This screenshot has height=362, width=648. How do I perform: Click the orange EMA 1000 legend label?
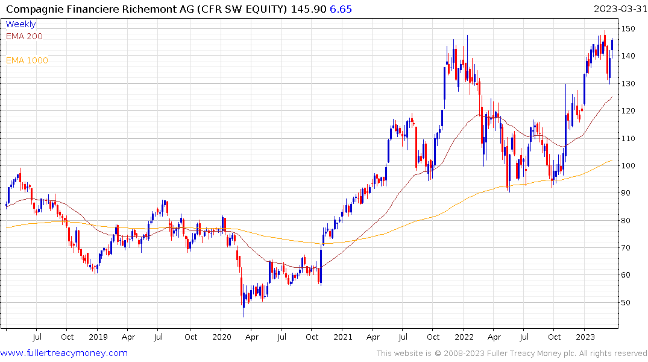tap(27, 60)
